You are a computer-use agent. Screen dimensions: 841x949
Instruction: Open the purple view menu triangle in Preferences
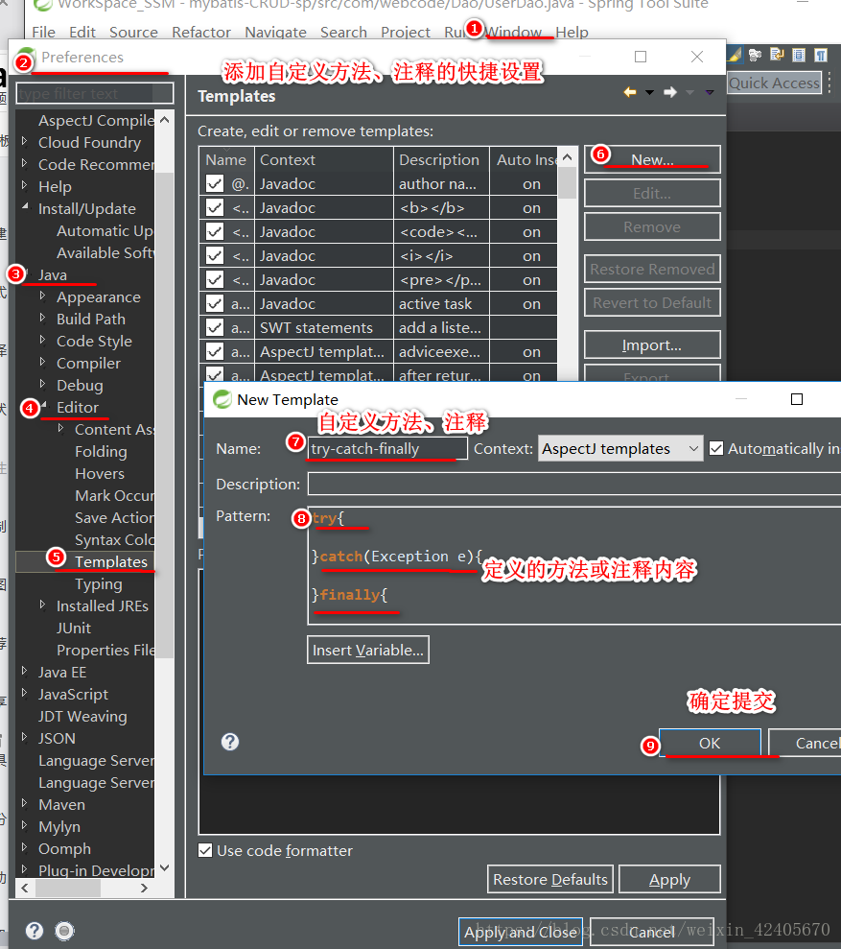click(710, 93)
